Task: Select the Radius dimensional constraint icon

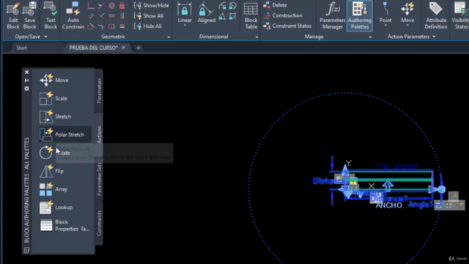Action: (222, 6)
